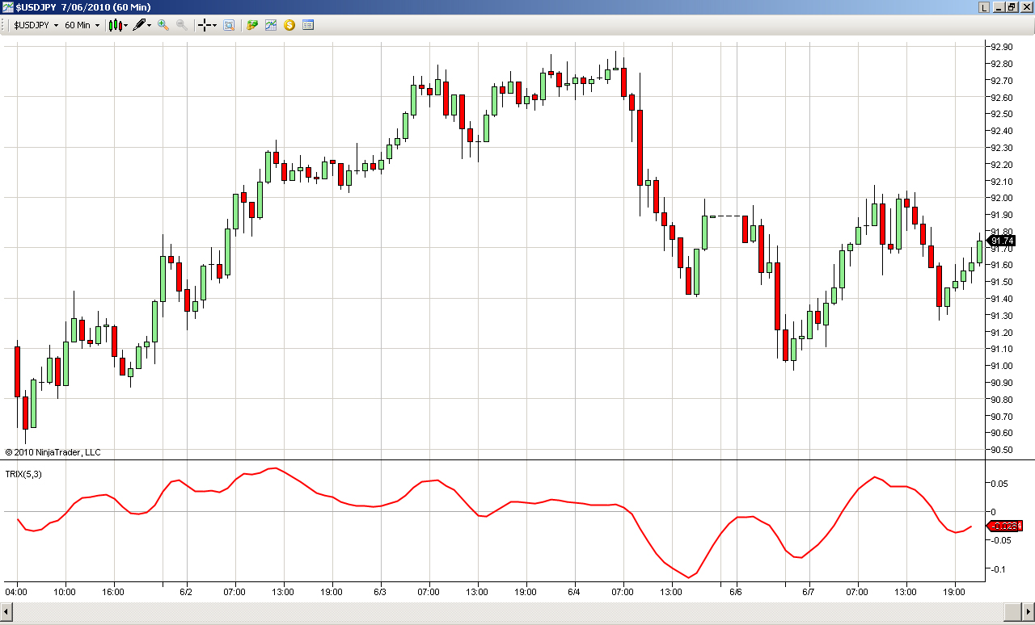Open the strategies gold coin icon
Viewport: 1035px width, 625px height.
(289, 25)
